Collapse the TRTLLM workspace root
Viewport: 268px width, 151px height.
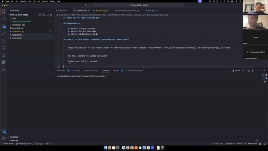click(x=19, y=15)
